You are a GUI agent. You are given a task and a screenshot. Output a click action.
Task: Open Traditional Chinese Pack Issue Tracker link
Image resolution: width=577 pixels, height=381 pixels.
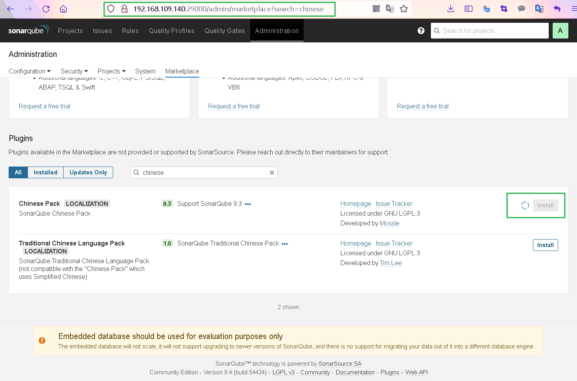point(394,243)
